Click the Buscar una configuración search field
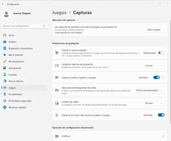171x141 pixels. pyautogui.click(x=22, y=26)
